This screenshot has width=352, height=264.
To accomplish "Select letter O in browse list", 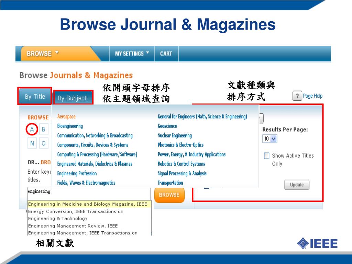I will tap(44, 143).
